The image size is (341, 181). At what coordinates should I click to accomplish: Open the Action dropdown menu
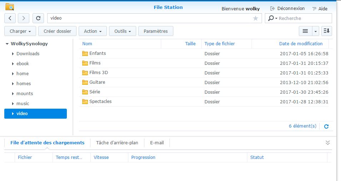tap(93, 31)
